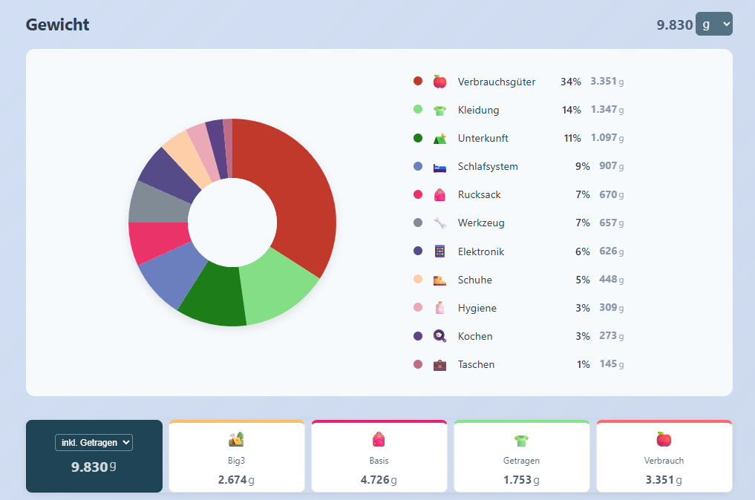
Task: Click the wrench icon beside Werkzeug
Action: [439, 223]
